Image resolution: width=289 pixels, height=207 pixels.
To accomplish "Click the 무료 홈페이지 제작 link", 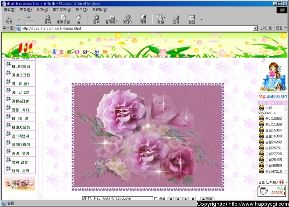I will tap(273, 96).
